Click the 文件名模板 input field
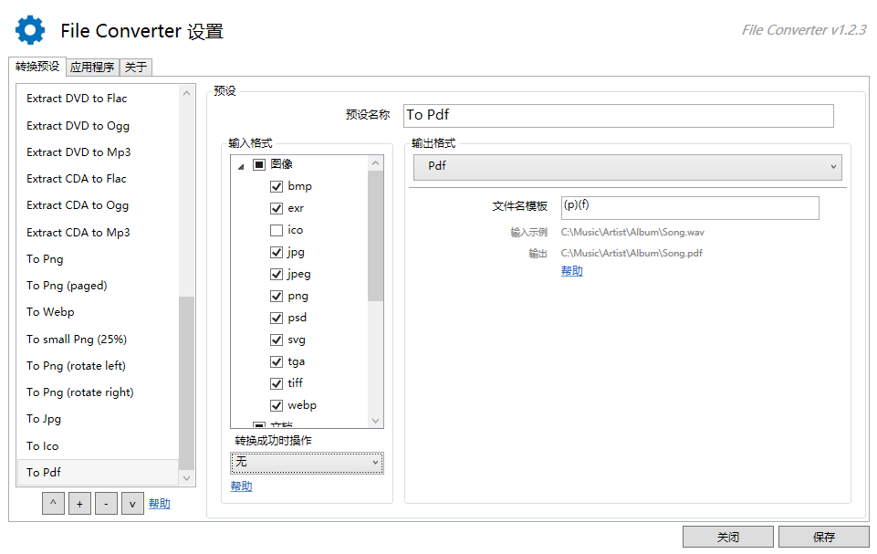This screenshot has width=877, height=554. [x=690, y=207]
